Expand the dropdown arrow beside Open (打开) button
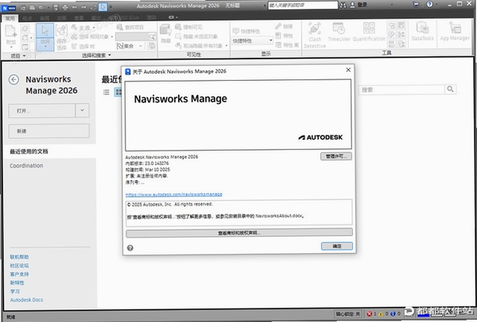Screen dimensions: 477x322 tap(82, 110)
